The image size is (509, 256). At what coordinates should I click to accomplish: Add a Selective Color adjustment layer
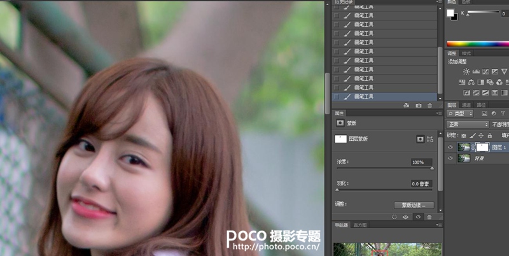click(x=495, y=93)
